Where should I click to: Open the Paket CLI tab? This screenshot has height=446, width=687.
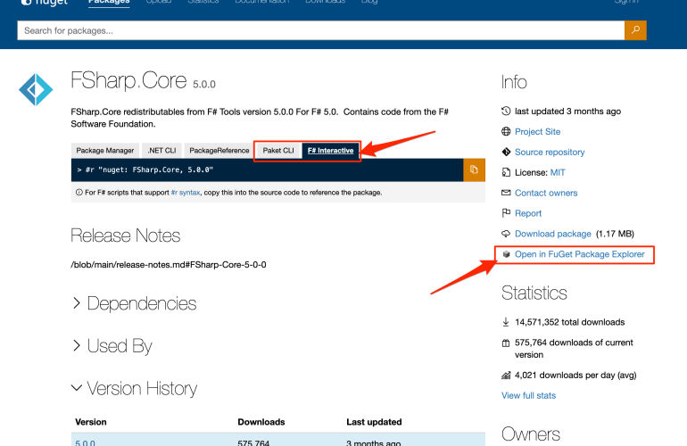(x=277, y=151)
